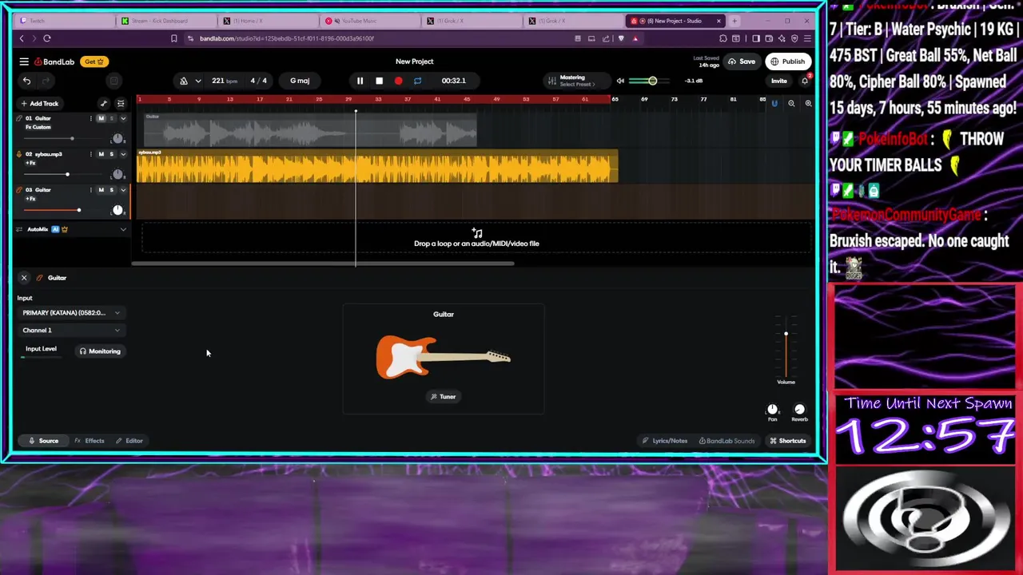
Task: Open the guitar Tuner
Action: click(x=444, y=397)
